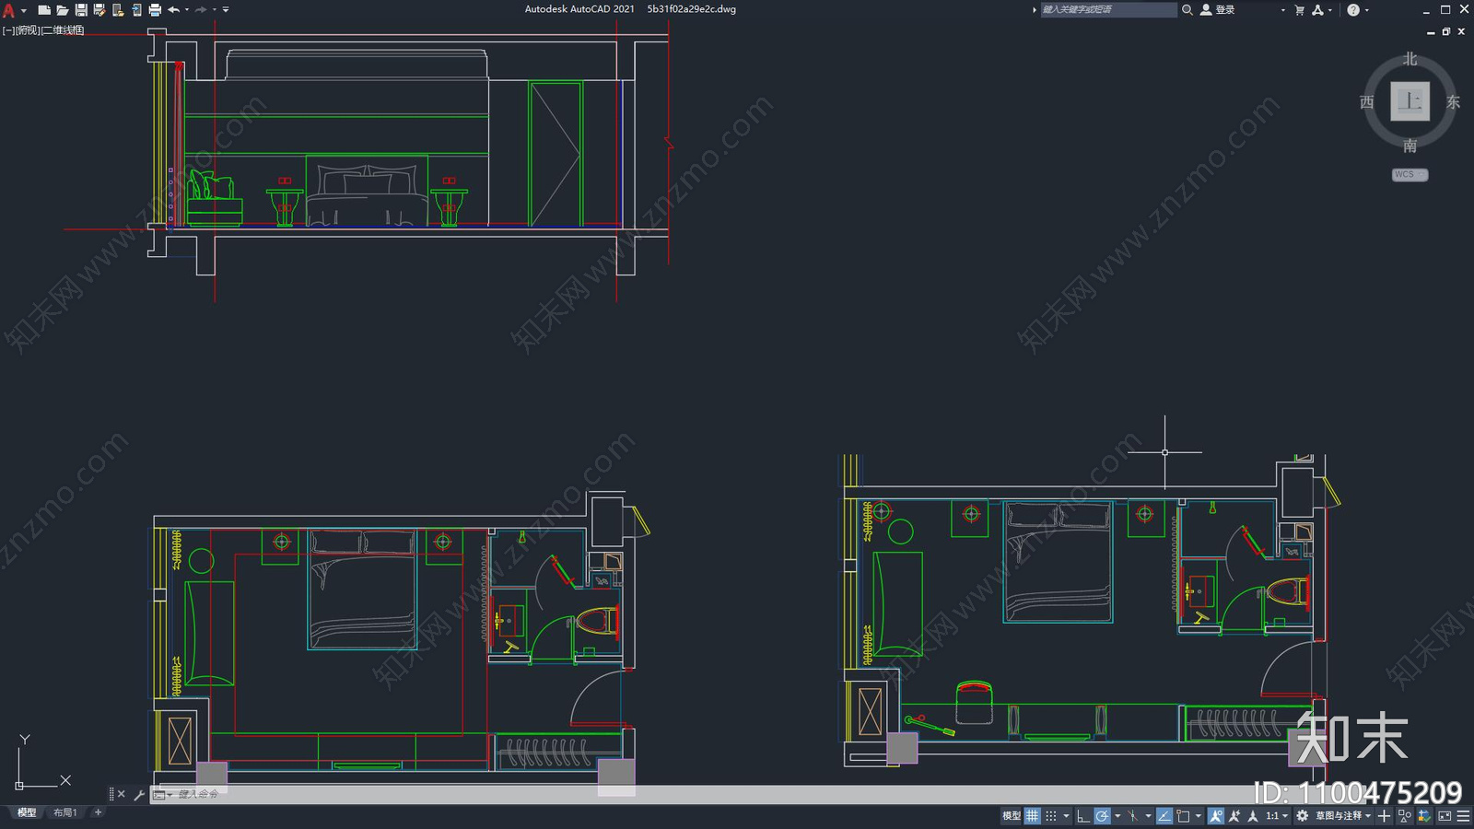1474x829 pixels.
Task: Click the Open file folder icon
Action: coord(62,10)
